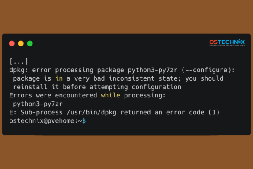Click 'Errors were encountered' text
Screen dimensions: 253x169
click(x=53, y=95)
